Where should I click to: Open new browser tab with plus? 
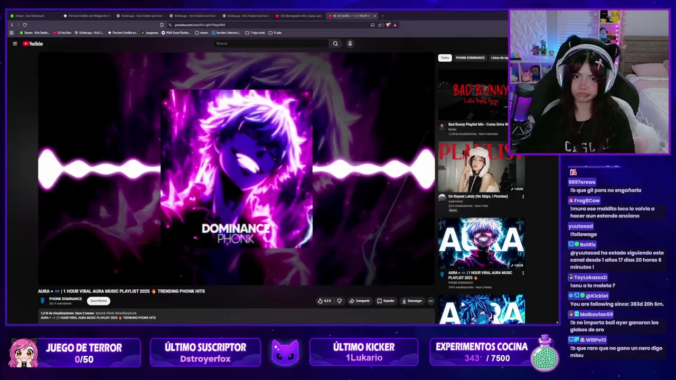click(382, 16)
